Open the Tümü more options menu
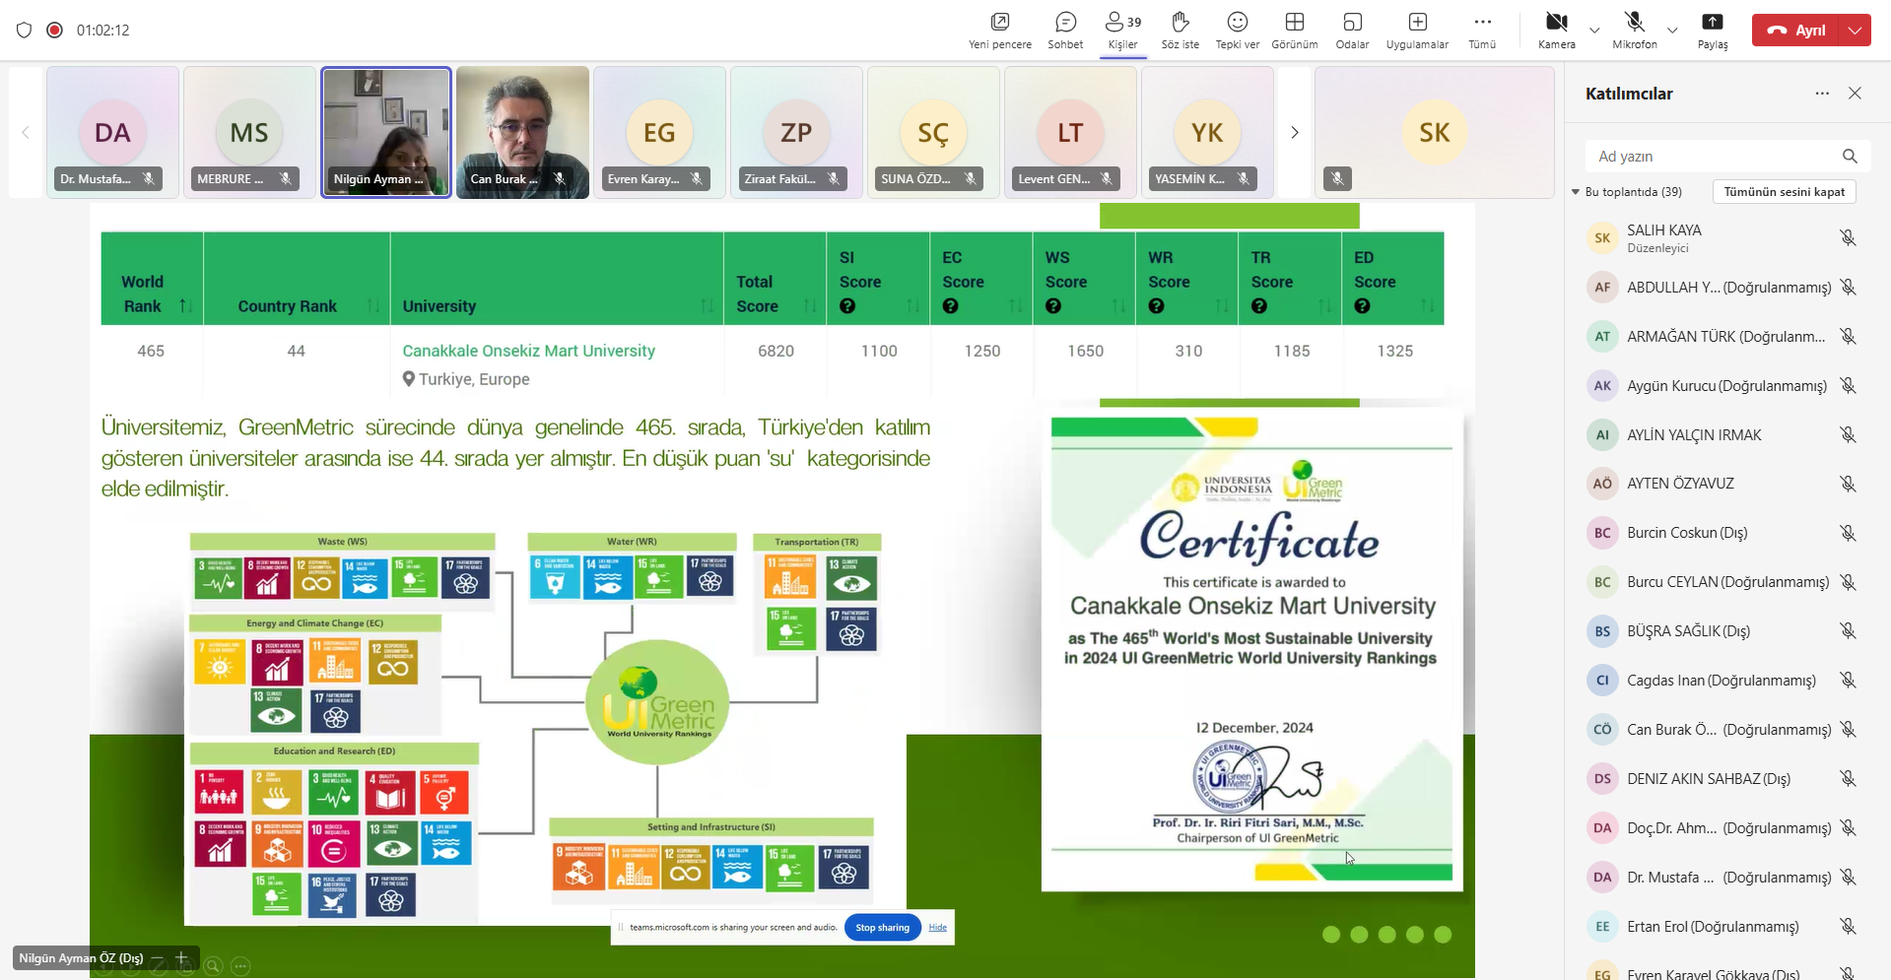Screen dimensions: 1891x980 tap(1482, 30)
